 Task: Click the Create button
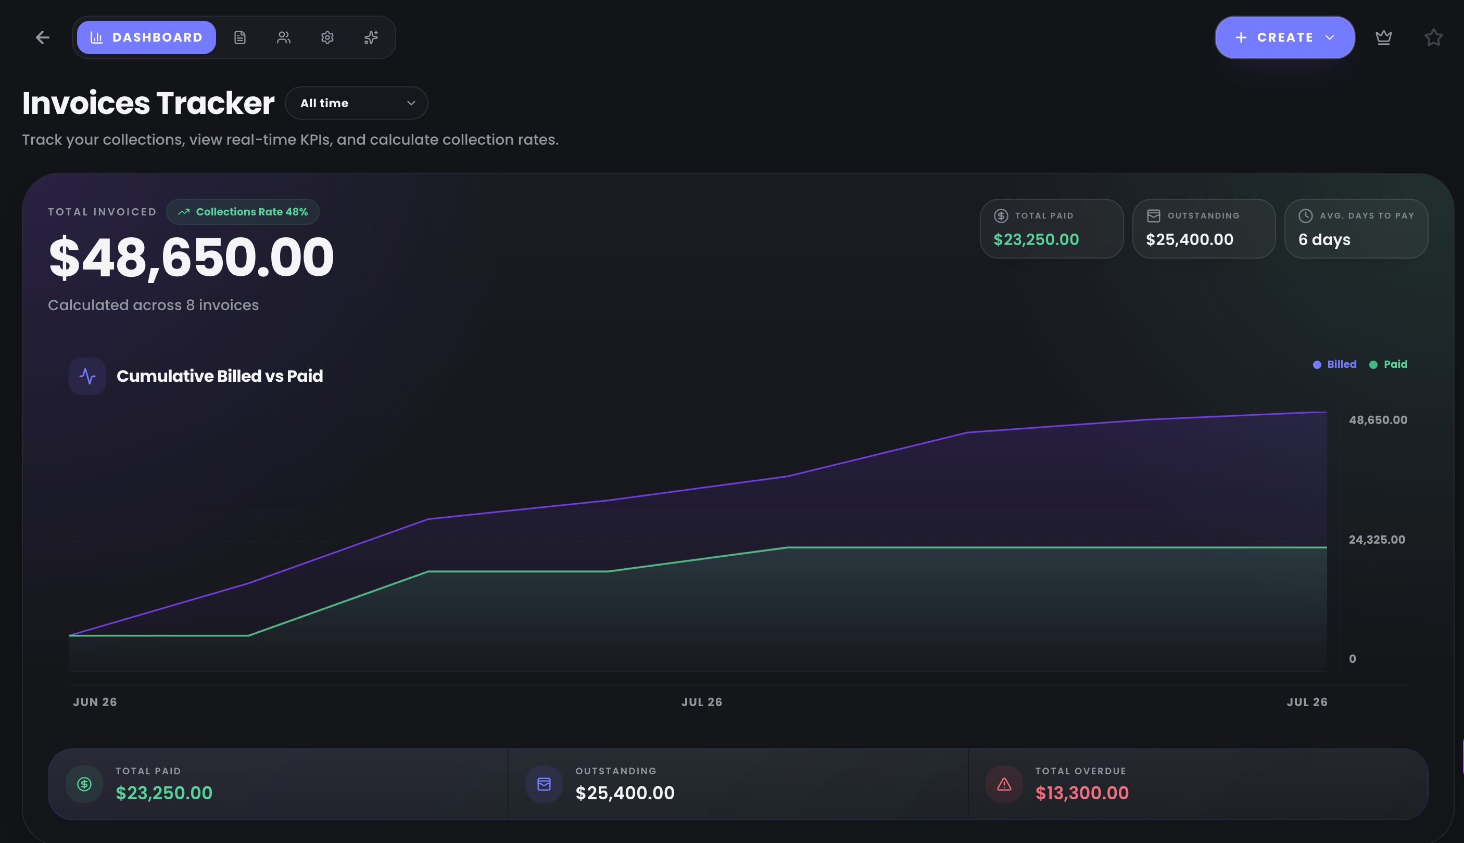point(1284,37)
